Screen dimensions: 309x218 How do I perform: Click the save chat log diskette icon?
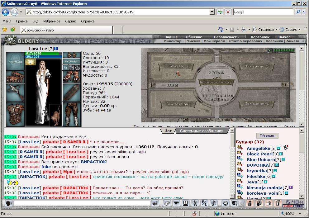(x=185, y=203)
